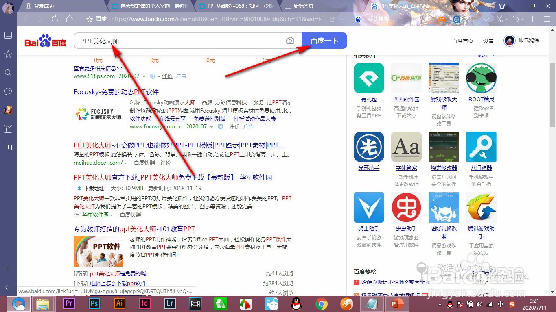Click the share icon in address bar
Viewport: 556px width, 312px height.
coord(332,19)
